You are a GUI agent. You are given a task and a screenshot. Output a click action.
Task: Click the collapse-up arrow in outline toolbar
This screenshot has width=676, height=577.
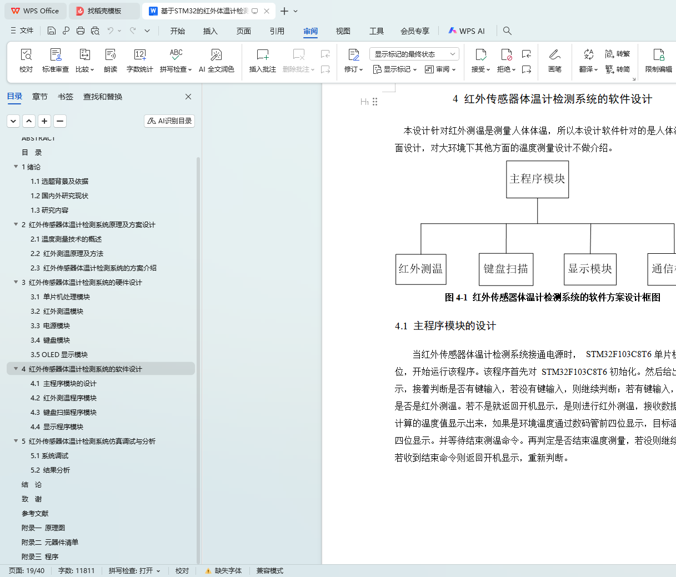tap(29, 121)
